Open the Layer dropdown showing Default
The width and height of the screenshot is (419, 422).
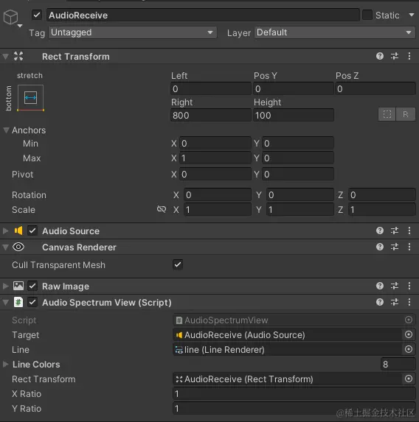pyautogui.click(x=335, y=32)
